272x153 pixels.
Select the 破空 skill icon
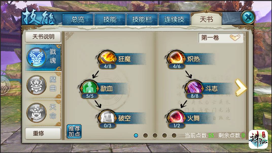107,117
